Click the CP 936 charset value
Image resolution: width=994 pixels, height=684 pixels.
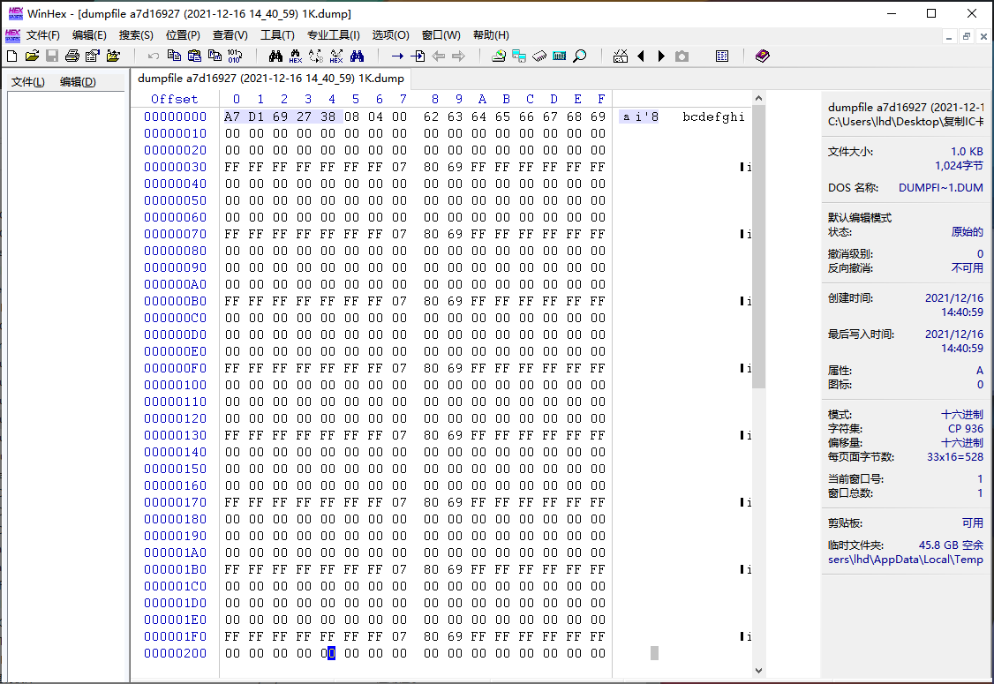(x=966, y=429)
